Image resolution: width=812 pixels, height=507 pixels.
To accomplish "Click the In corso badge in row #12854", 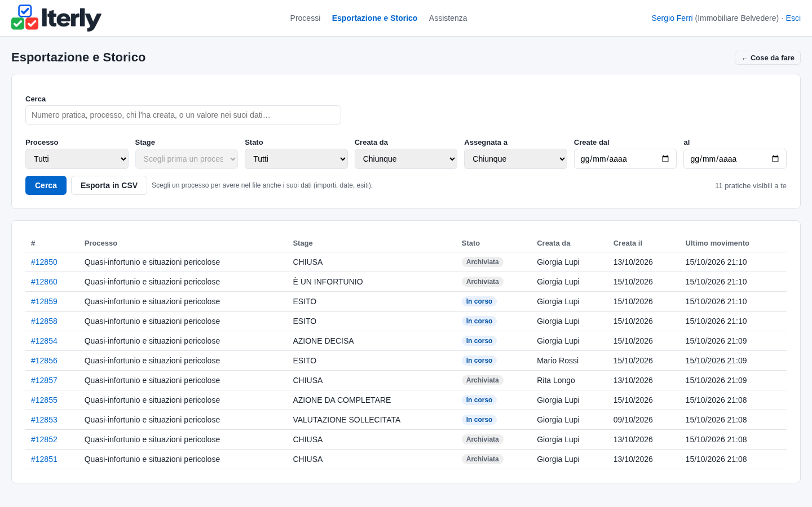I will click(x=479, y=341).
